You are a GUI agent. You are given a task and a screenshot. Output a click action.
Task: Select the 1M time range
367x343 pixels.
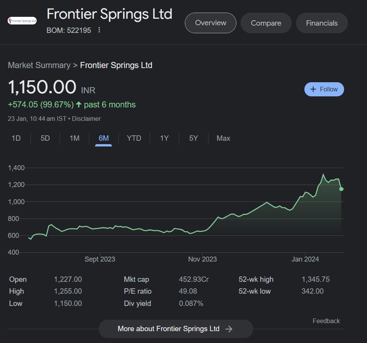[74, 138]
